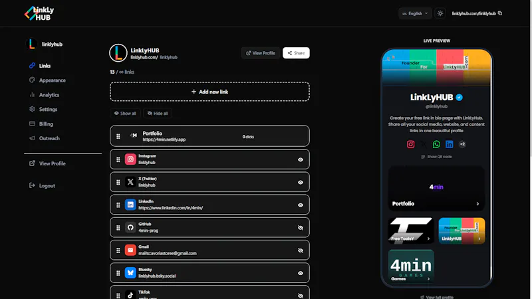
Task: Toggle visibility of Bluesky link
Action: (301, 273)
